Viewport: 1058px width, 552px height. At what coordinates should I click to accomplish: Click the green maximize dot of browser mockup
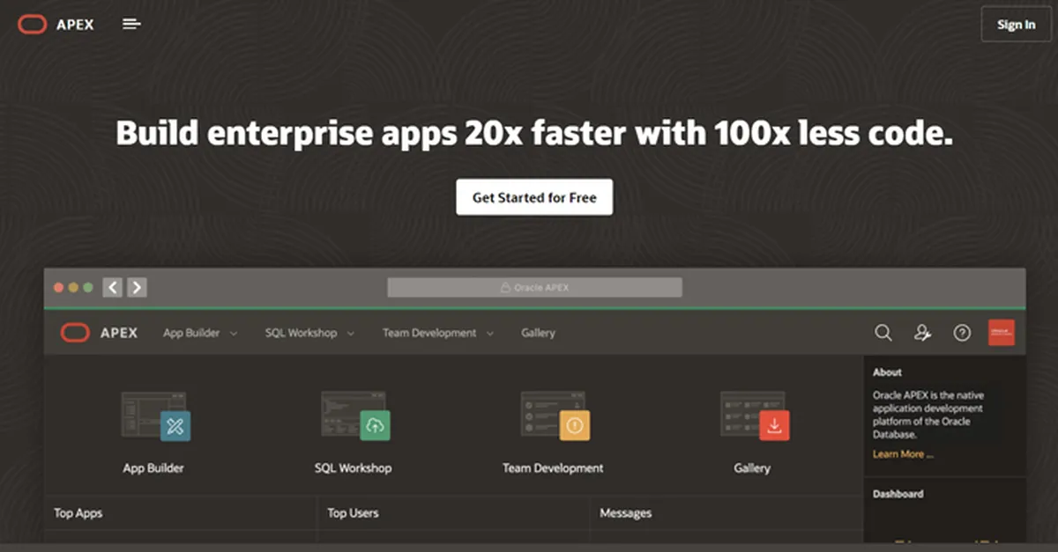coord(87,288)
